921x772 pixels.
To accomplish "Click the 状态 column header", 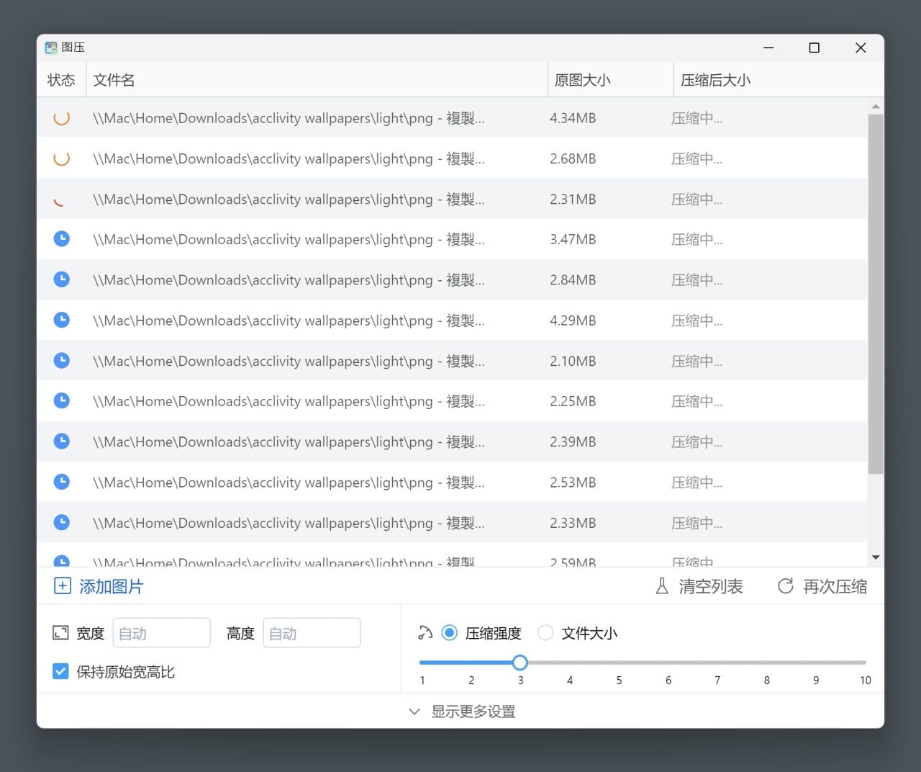I will point(61,80).
